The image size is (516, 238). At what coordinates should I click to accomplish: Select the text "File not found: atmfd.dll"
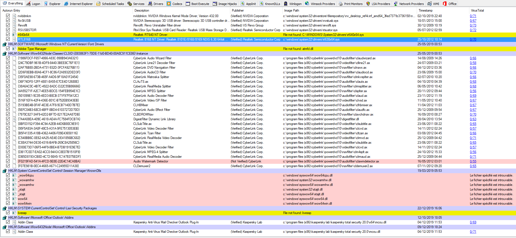[298, 49]
